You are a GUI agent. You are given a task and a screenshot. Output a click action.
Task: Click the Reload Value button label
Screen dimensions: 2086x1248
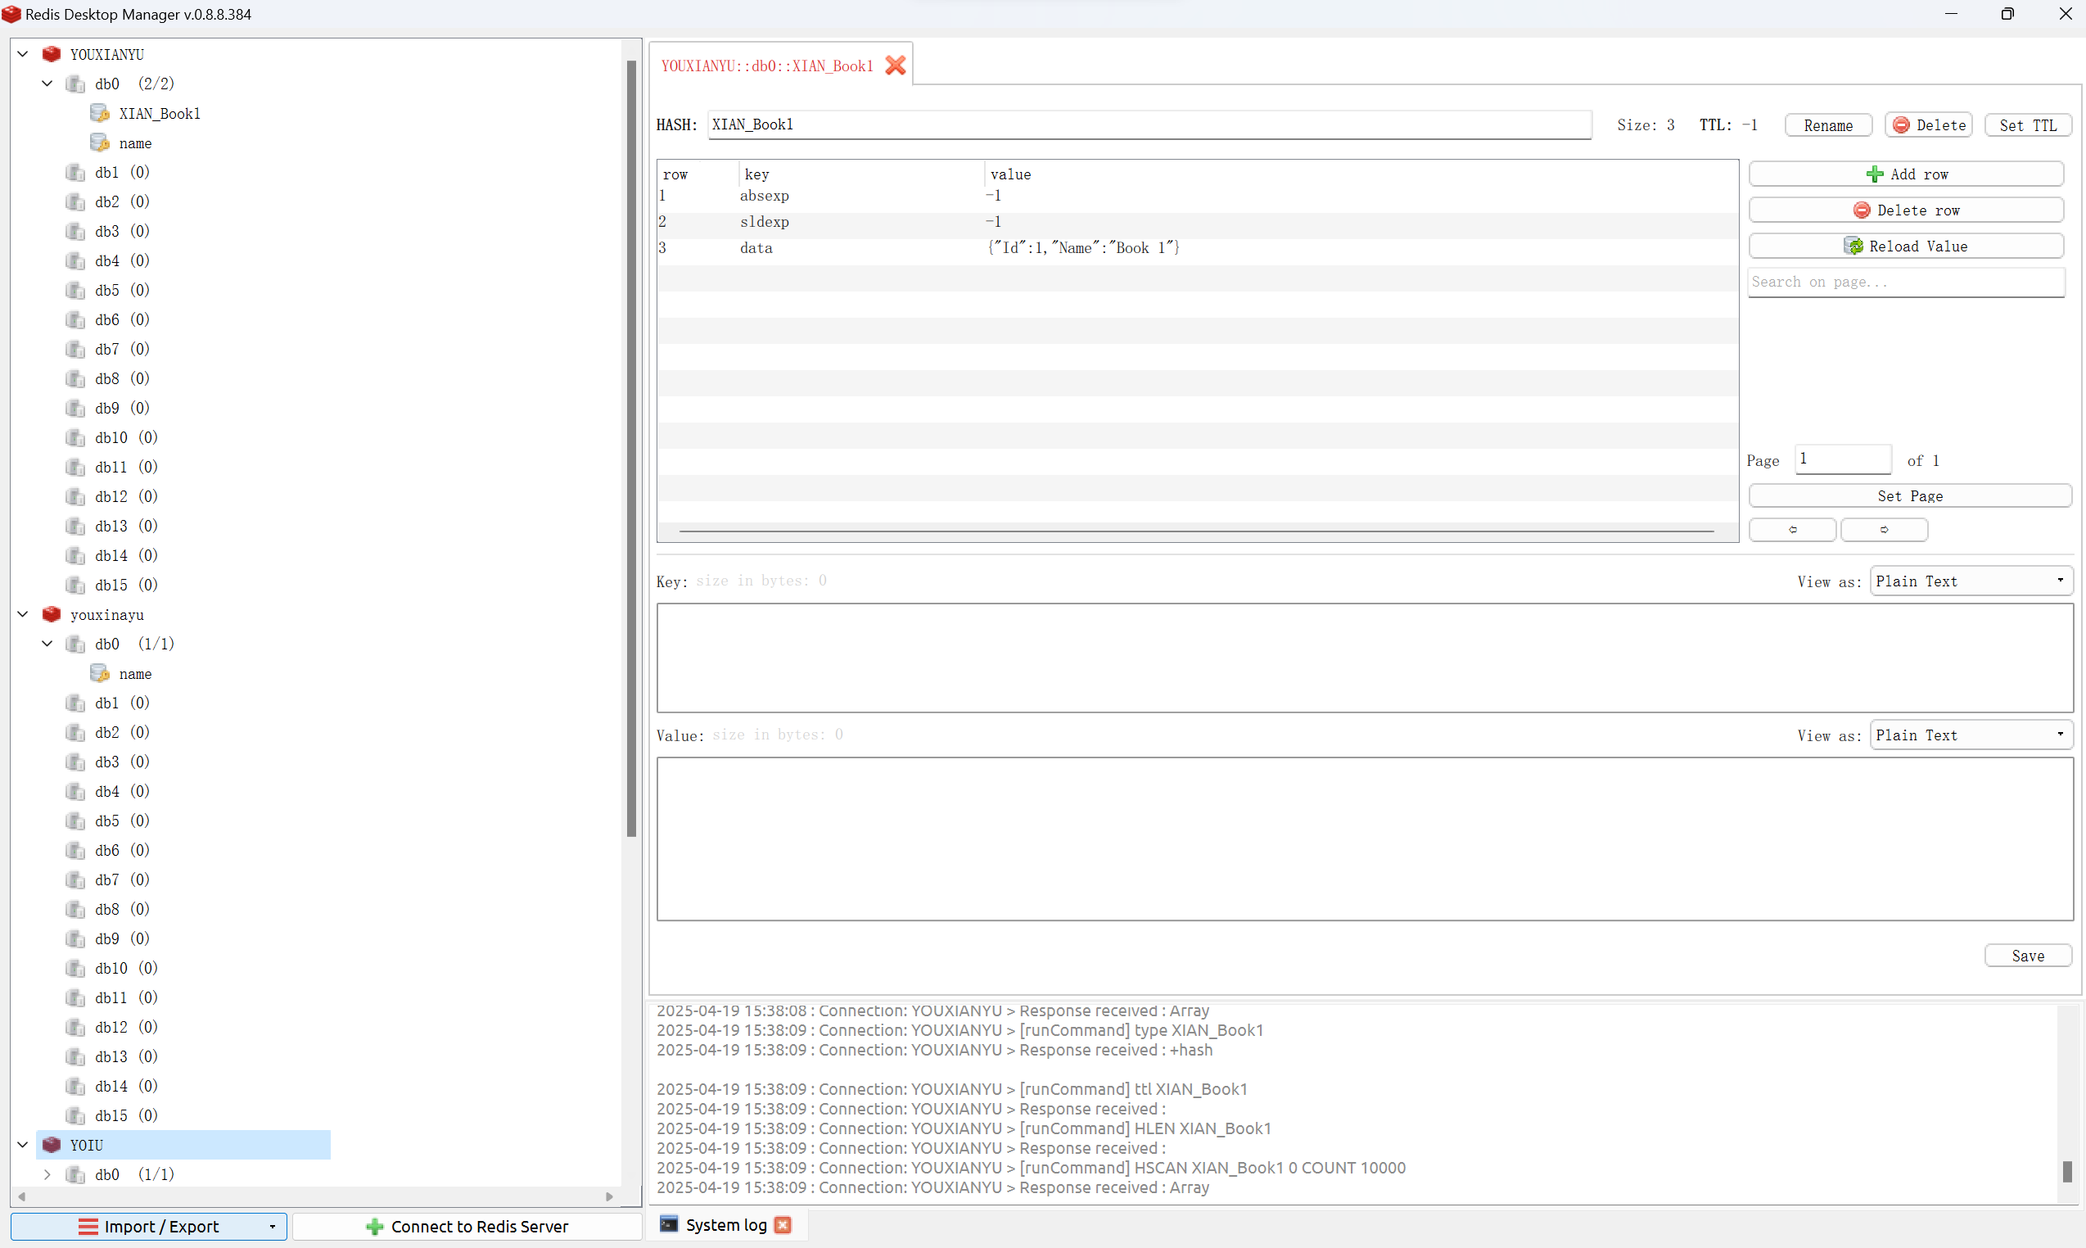[1918, 246]
